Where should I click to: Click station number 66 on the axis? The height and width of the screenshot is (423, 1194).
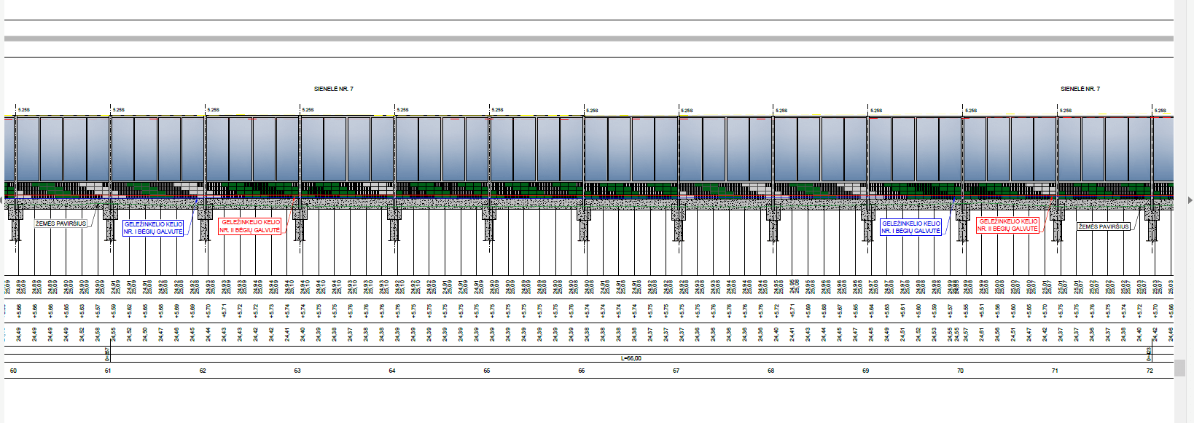(581, 371)
